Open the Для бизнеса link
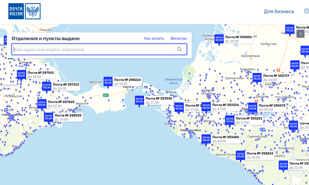Image resolution: width=309 pixels, height=185 pixels. tap(279, 11)
